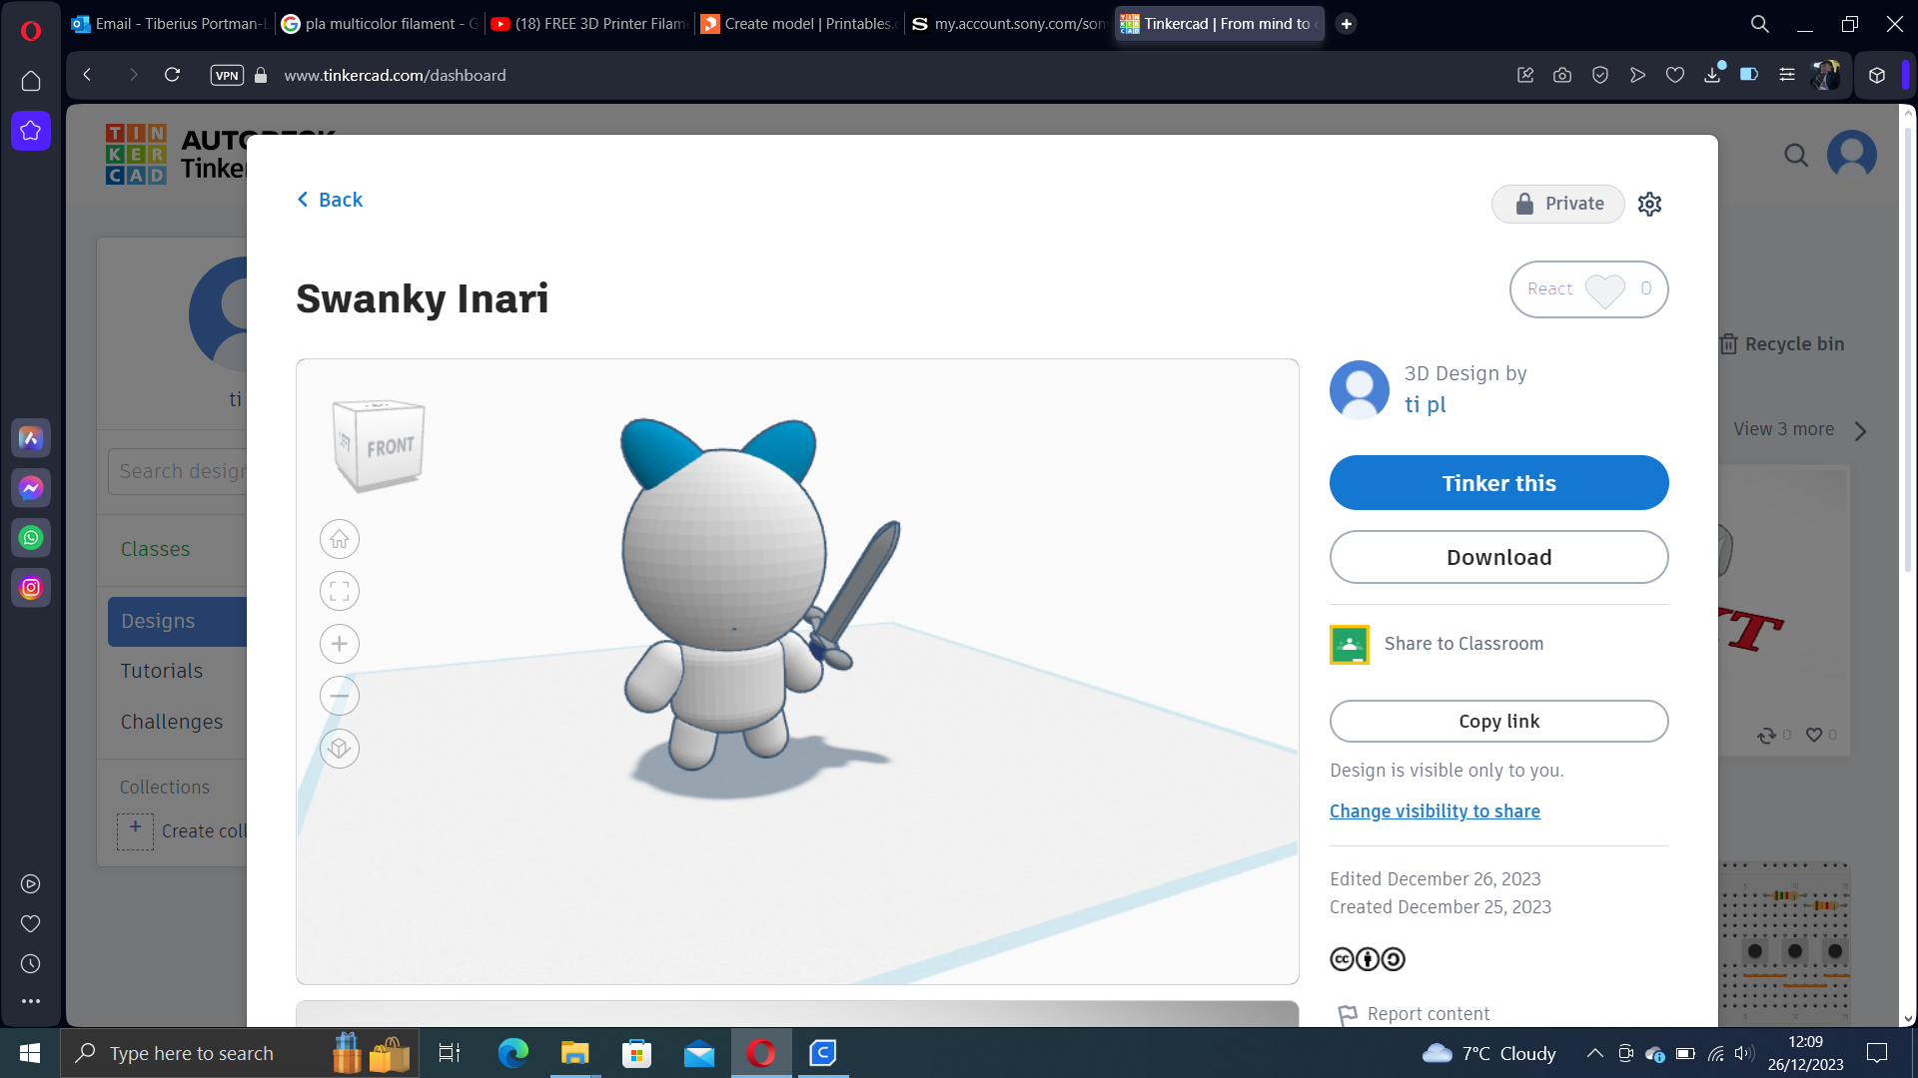The height and width of the screenshot is (1078, 1918).
Task: Open more sidebar options via three dots
Action: coord(30,1001)
